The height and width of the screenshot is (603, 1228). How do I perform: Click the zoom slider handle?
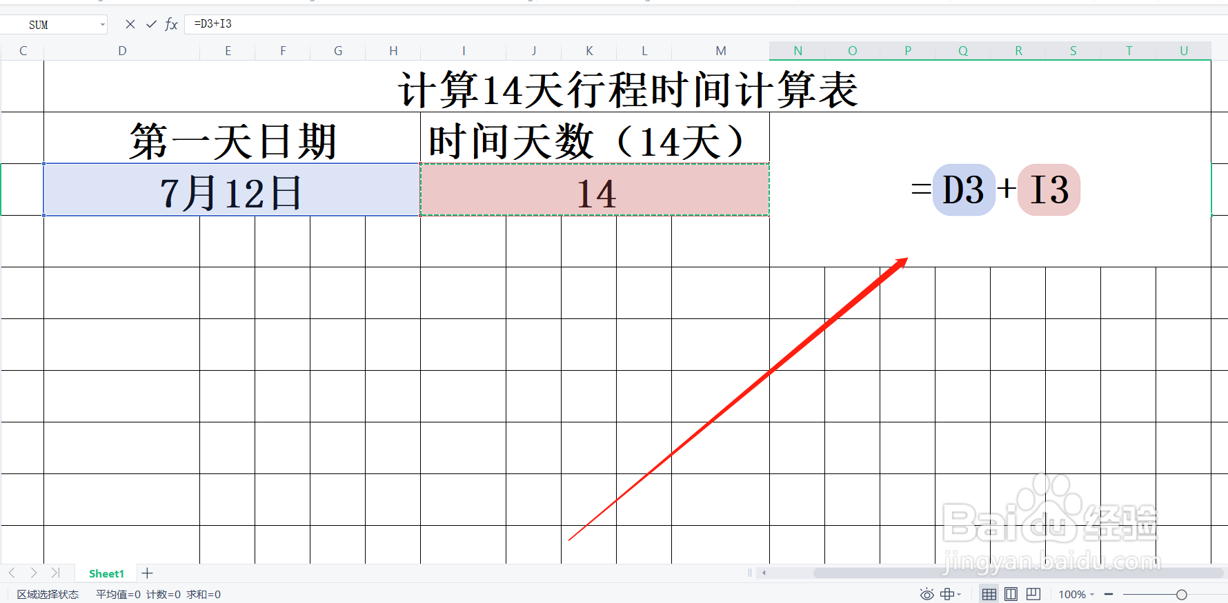tap(1181, 594)
